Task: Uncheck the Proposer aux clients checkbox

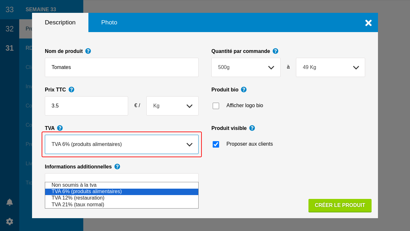Action: point(216,144)
